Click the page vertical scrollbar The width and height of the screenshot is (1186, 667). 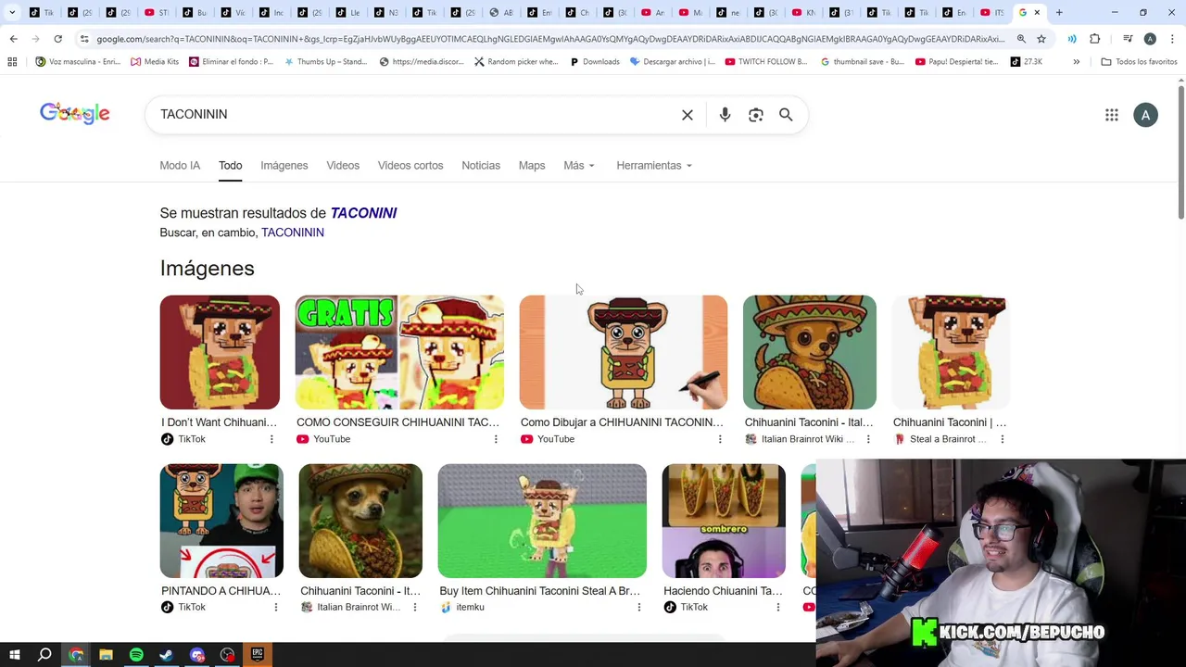pyautogui.click(x=1180, y=153)
